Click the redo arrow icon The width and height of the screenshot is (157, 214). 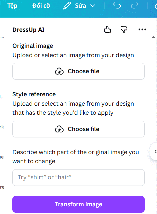[135, 6]
